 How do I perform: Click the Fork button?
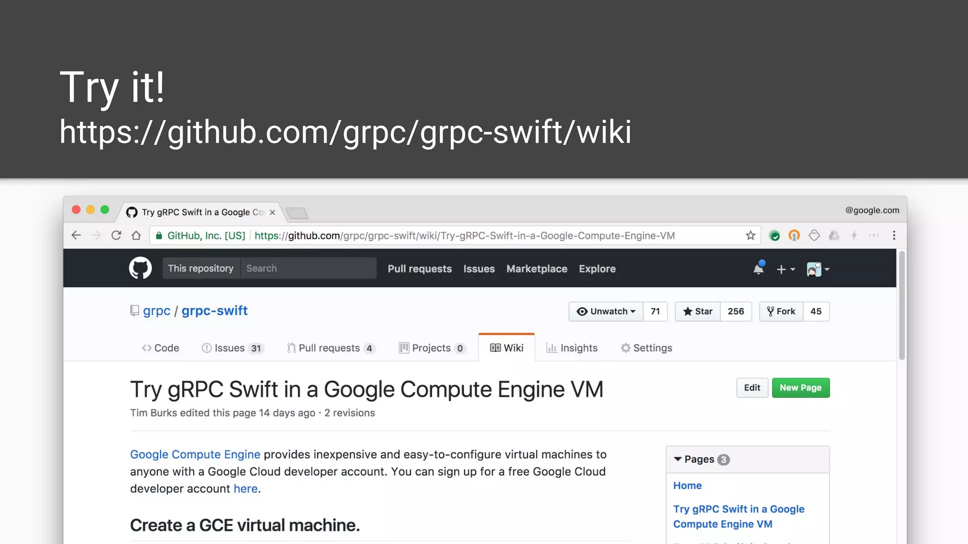coord(781,311)
